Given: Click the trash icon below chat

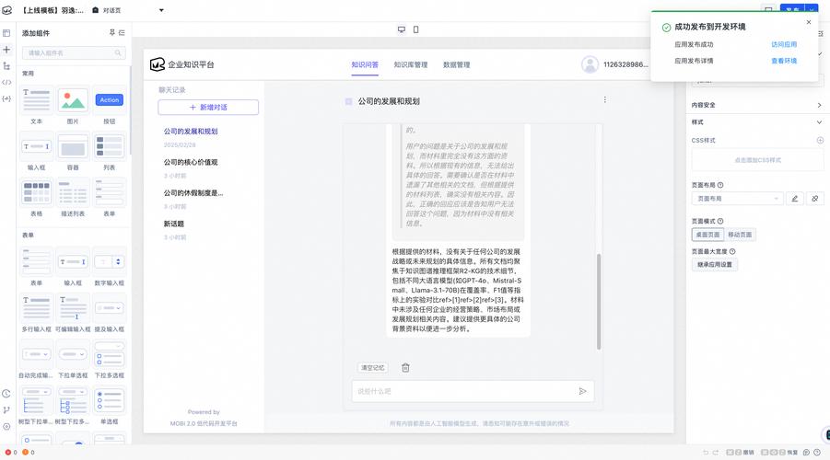Looking at the screenshot, I should pos(405,367).
